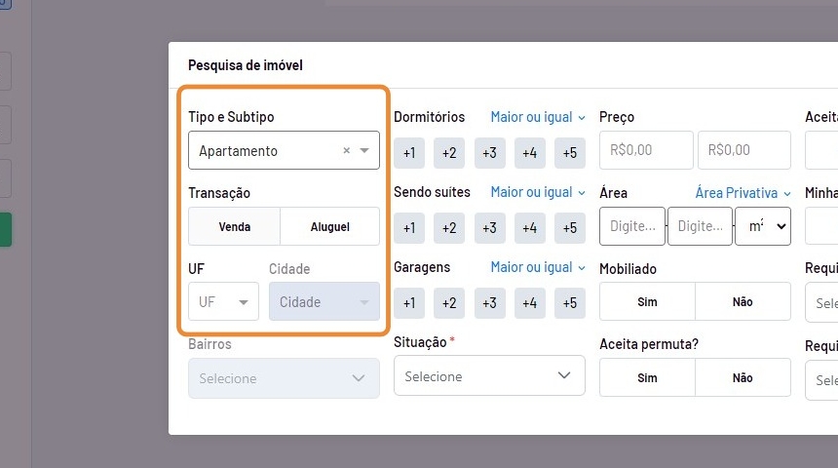Image resolution: width=838 pixels, height=468 pixels.
Task: Open the Situação Selecione dropdown
Action: coord(489,376)
